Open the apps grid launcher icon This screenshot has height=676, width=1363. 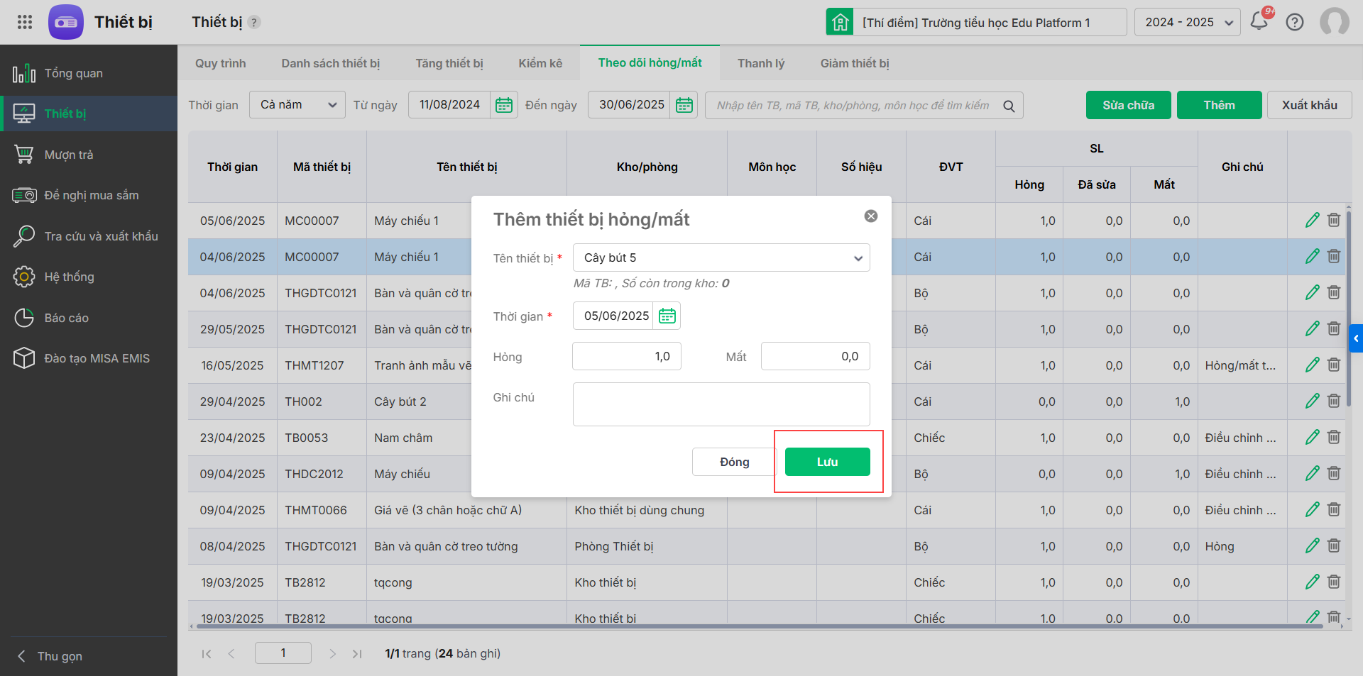(25, 22)
